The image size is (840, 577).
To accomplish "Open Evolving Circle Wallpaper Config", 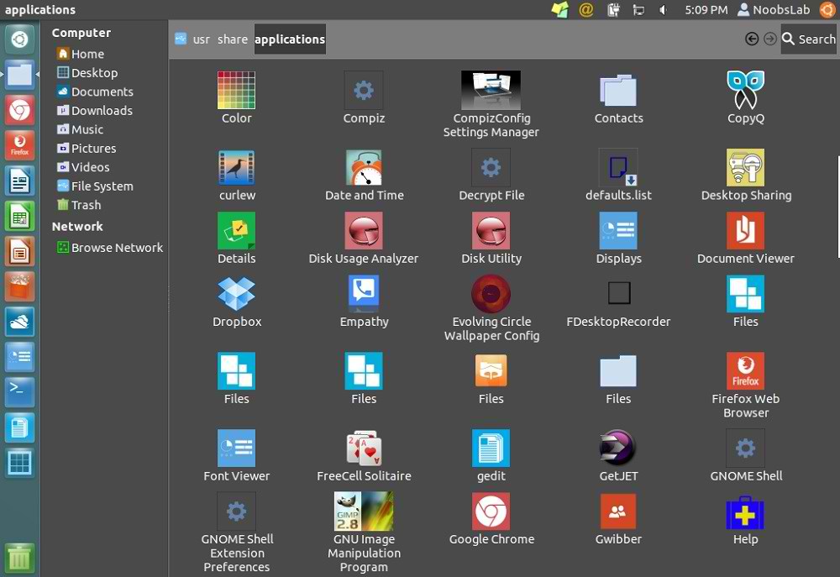I will (491, 294).
